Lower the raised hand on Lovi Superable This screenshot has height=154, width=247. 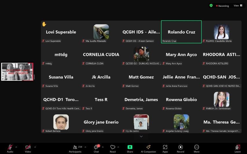pyautogui.click(x=44, y=24)
